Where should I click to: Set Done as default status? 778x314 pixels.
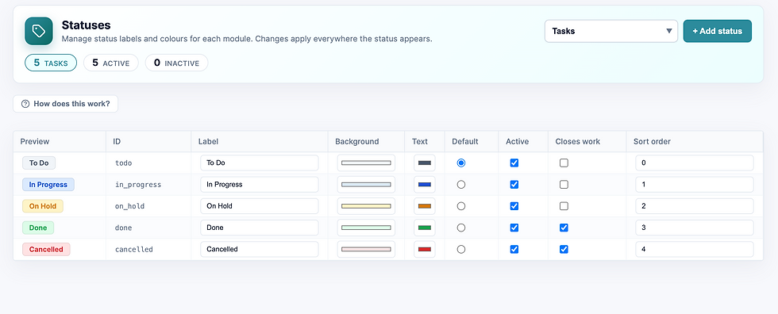[x=461, y=228]
